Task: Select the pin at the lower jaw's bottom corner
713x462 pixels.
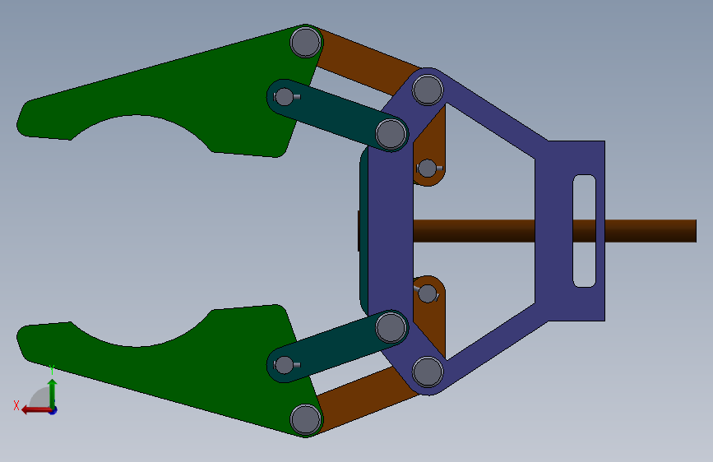Action: (306, 419)
